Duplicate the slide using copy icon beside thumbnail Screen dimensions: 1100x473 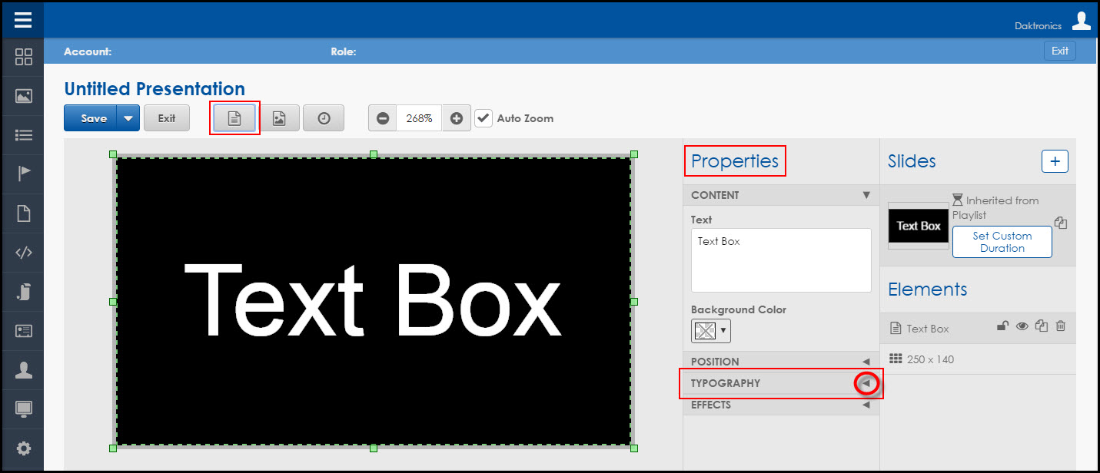click(x=1061, y=223)
